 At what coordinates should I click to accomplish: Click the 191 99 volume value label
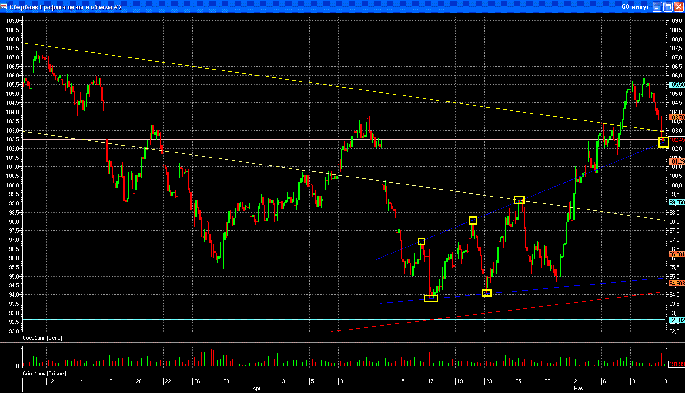coord(676,364)
